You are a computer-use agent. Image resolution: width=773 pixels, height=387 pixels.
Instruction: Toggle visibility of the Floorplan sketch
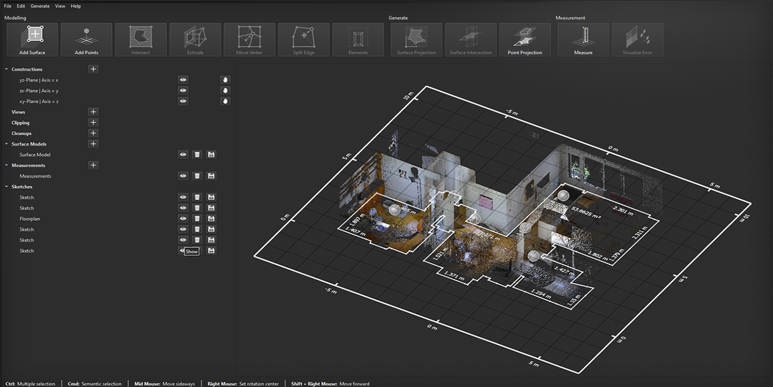(x=183, y=219)
